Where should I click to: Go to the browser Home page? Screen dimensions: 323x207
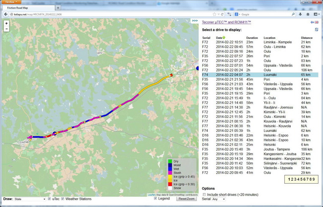coord(308,14)
